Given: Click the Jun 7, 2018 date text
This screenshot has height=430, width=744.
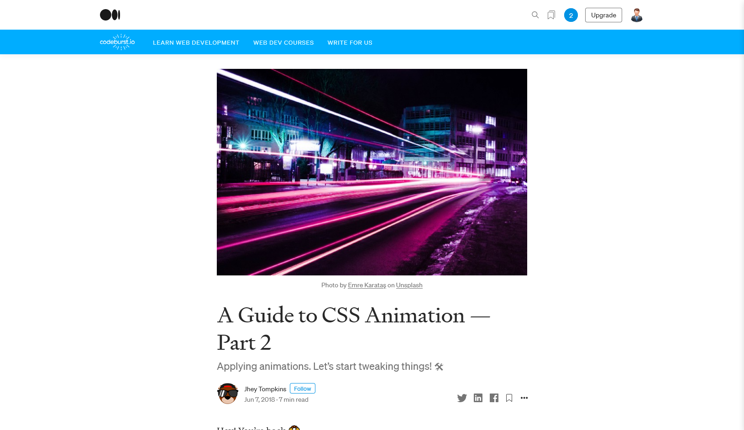Looking at the screenshot, I should tap(259, 399).
